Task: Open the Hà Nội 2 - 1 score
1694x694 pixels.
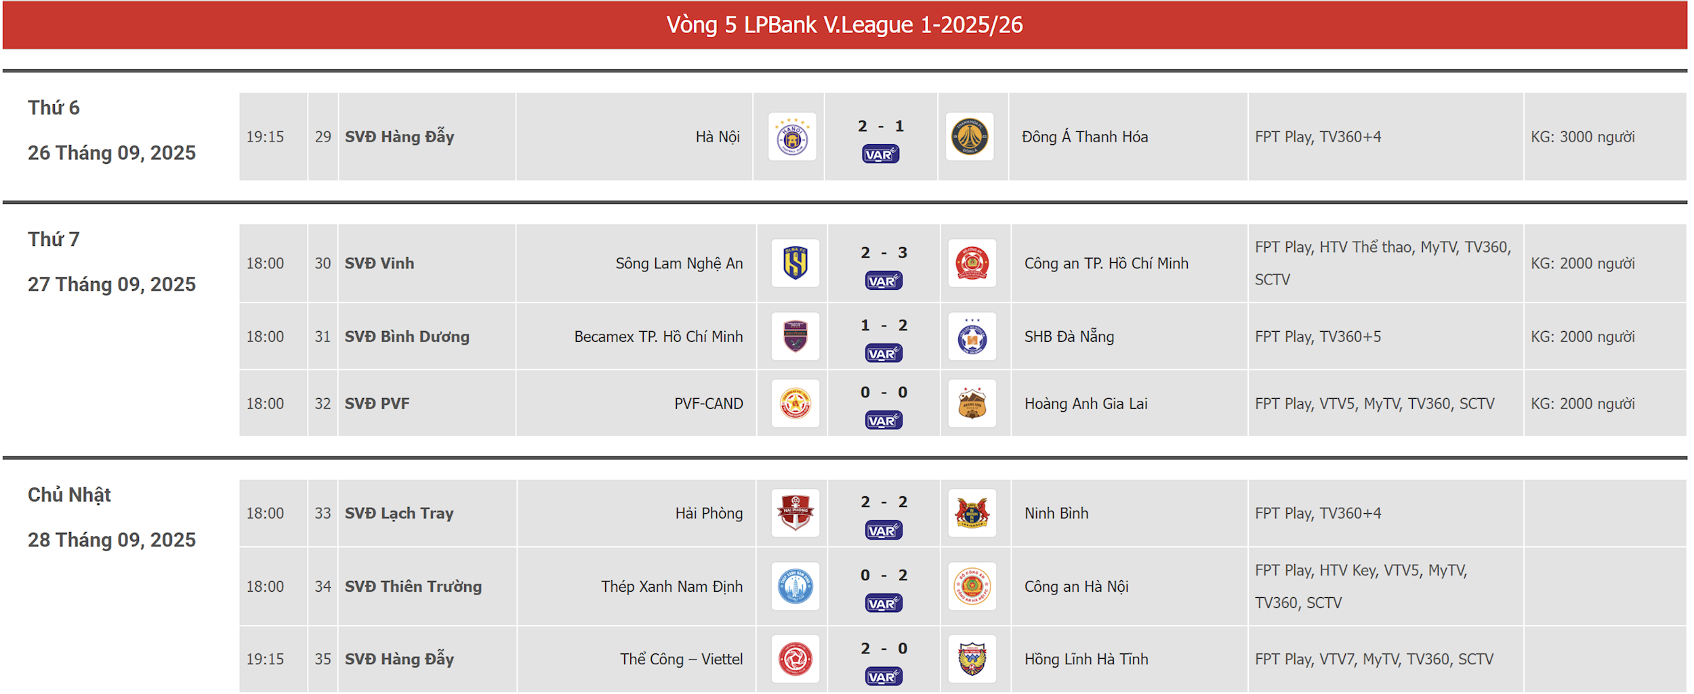Action: coord(881,126)
